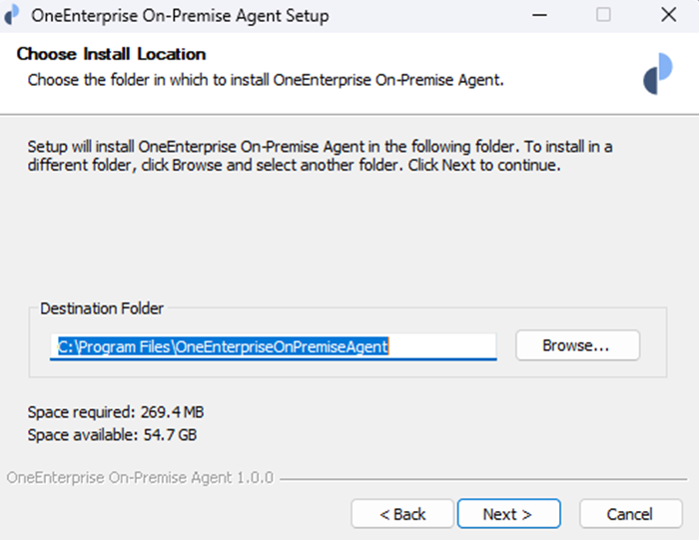
Task: Click empty space right of Browse button
Action: tap(653, 345)
